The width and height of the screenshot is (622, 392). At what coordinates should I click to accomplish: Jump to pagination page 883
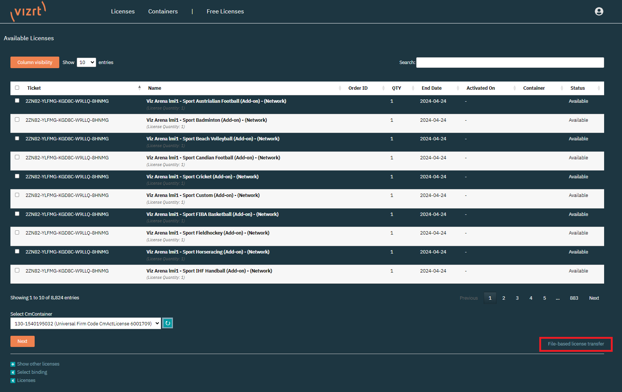tap(574, 298)
